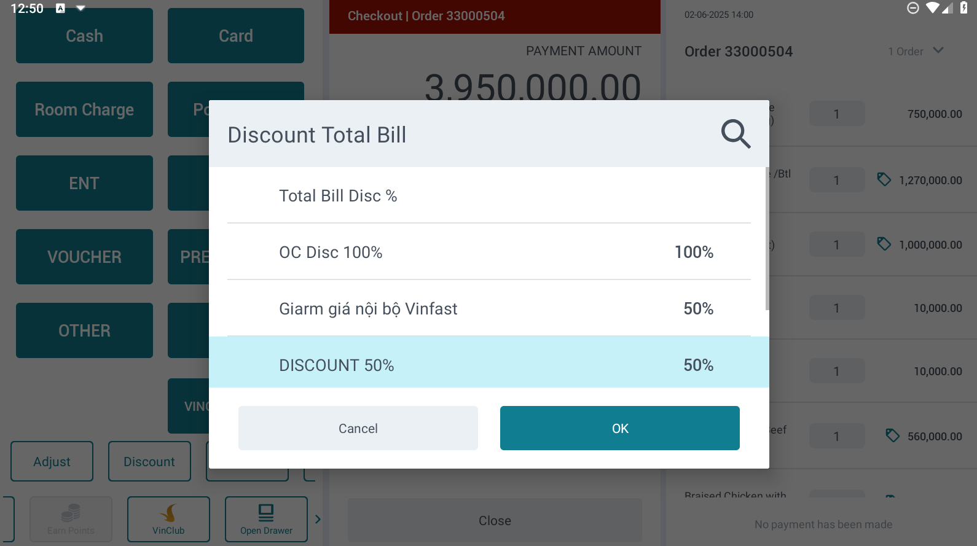Viewport: 977px width, 546px height.
Task: Open the status bar notification dropdown arrow
Action: 80,8
